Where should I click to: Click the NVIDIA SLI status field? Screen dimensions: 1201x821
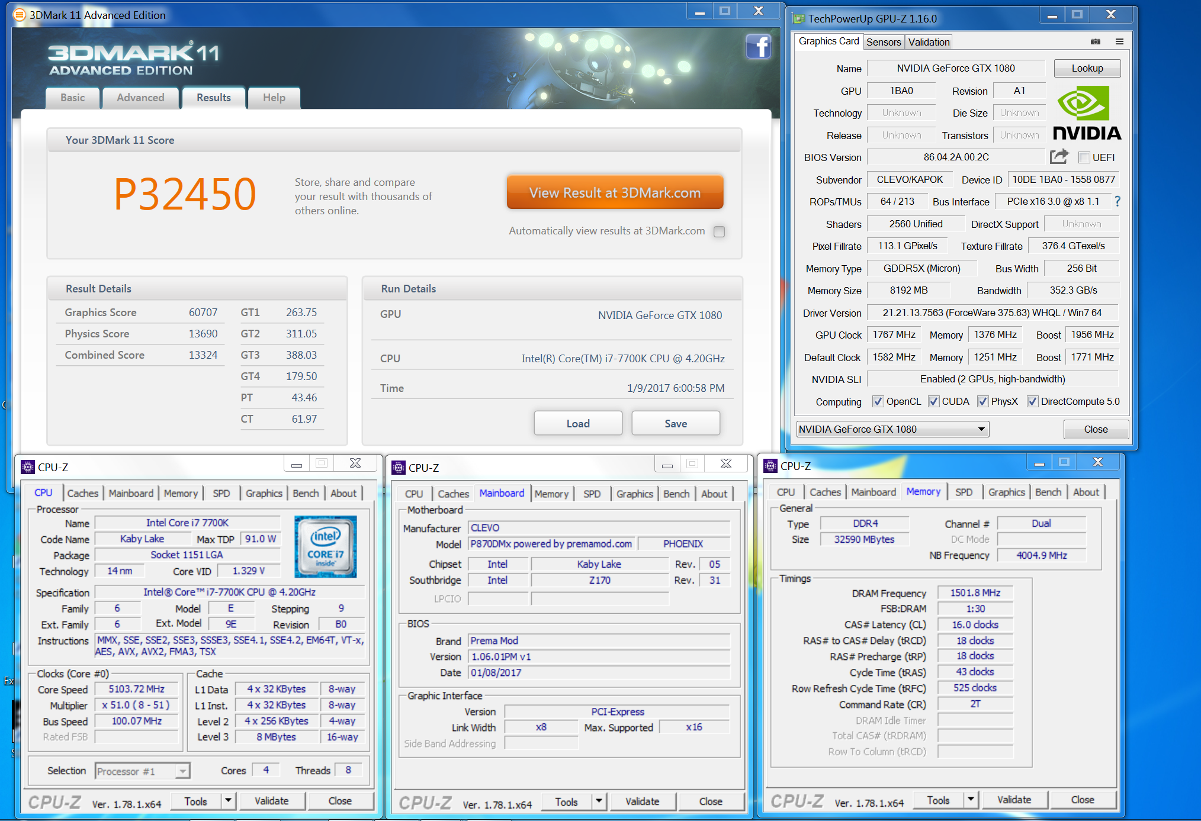point(993,379)
